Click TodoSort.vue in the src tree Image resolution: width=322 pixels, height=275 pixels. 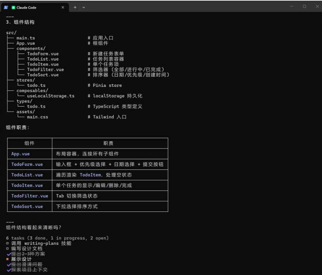click(43, 75)
